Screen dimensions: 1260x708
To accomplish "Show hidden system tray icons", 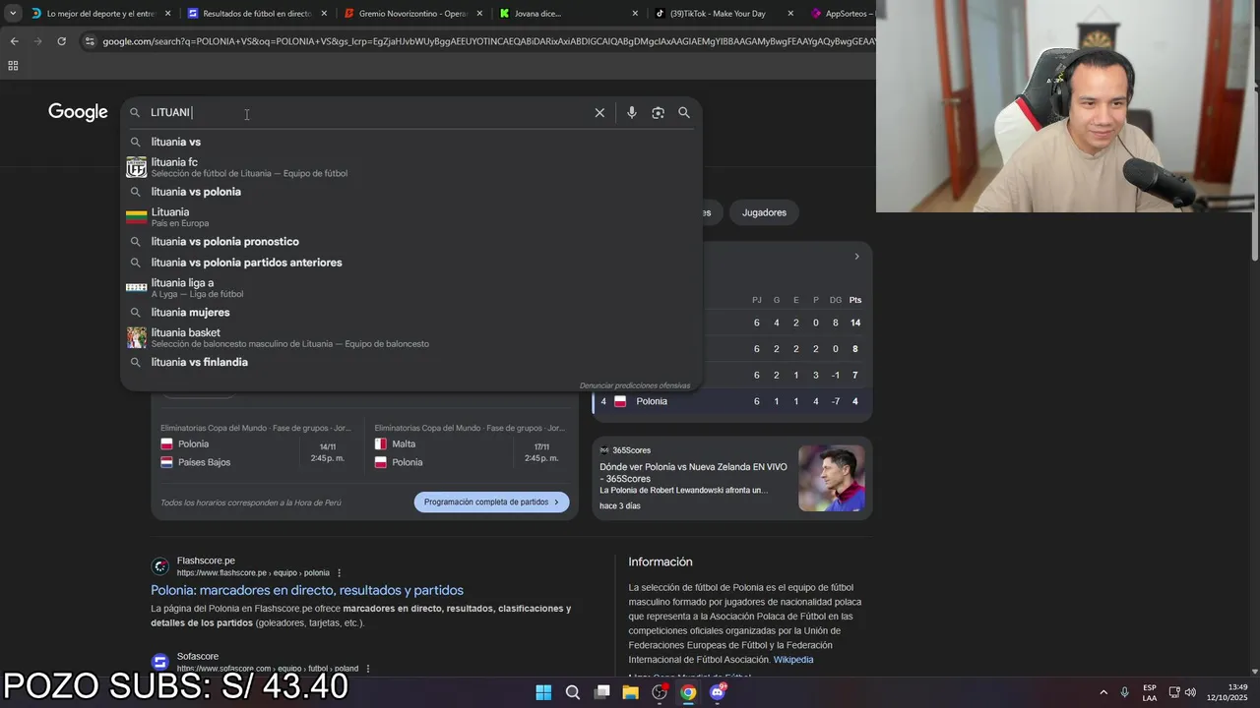I will 1103,692.
